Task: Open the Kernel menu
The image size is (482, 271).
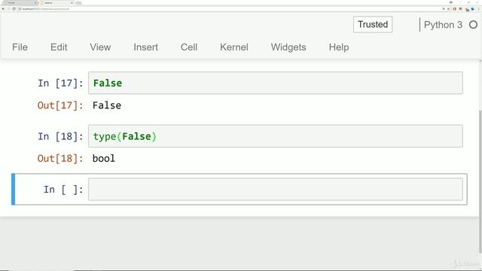Action: point(234,47)
